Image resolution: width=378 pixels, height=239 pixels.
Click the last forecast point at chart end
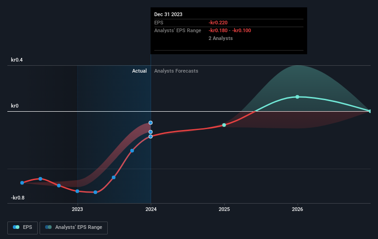[370, 111]
